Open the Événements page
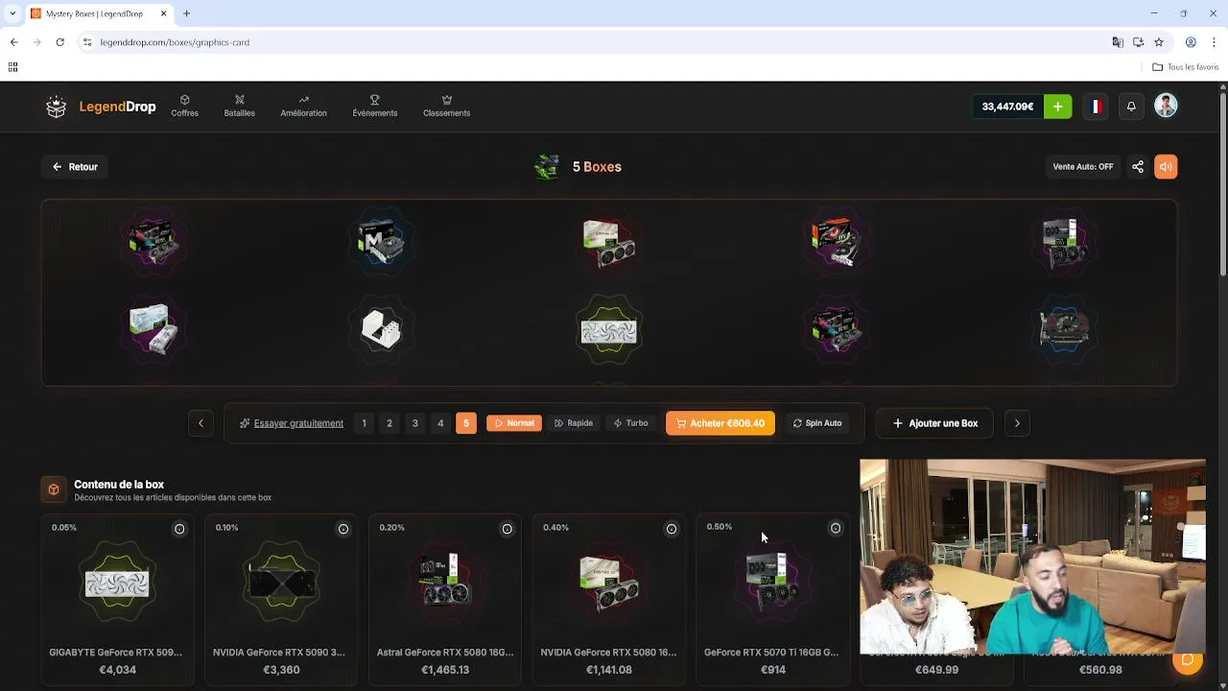The height and width of the screenshot is (691, 1228). 374,106
